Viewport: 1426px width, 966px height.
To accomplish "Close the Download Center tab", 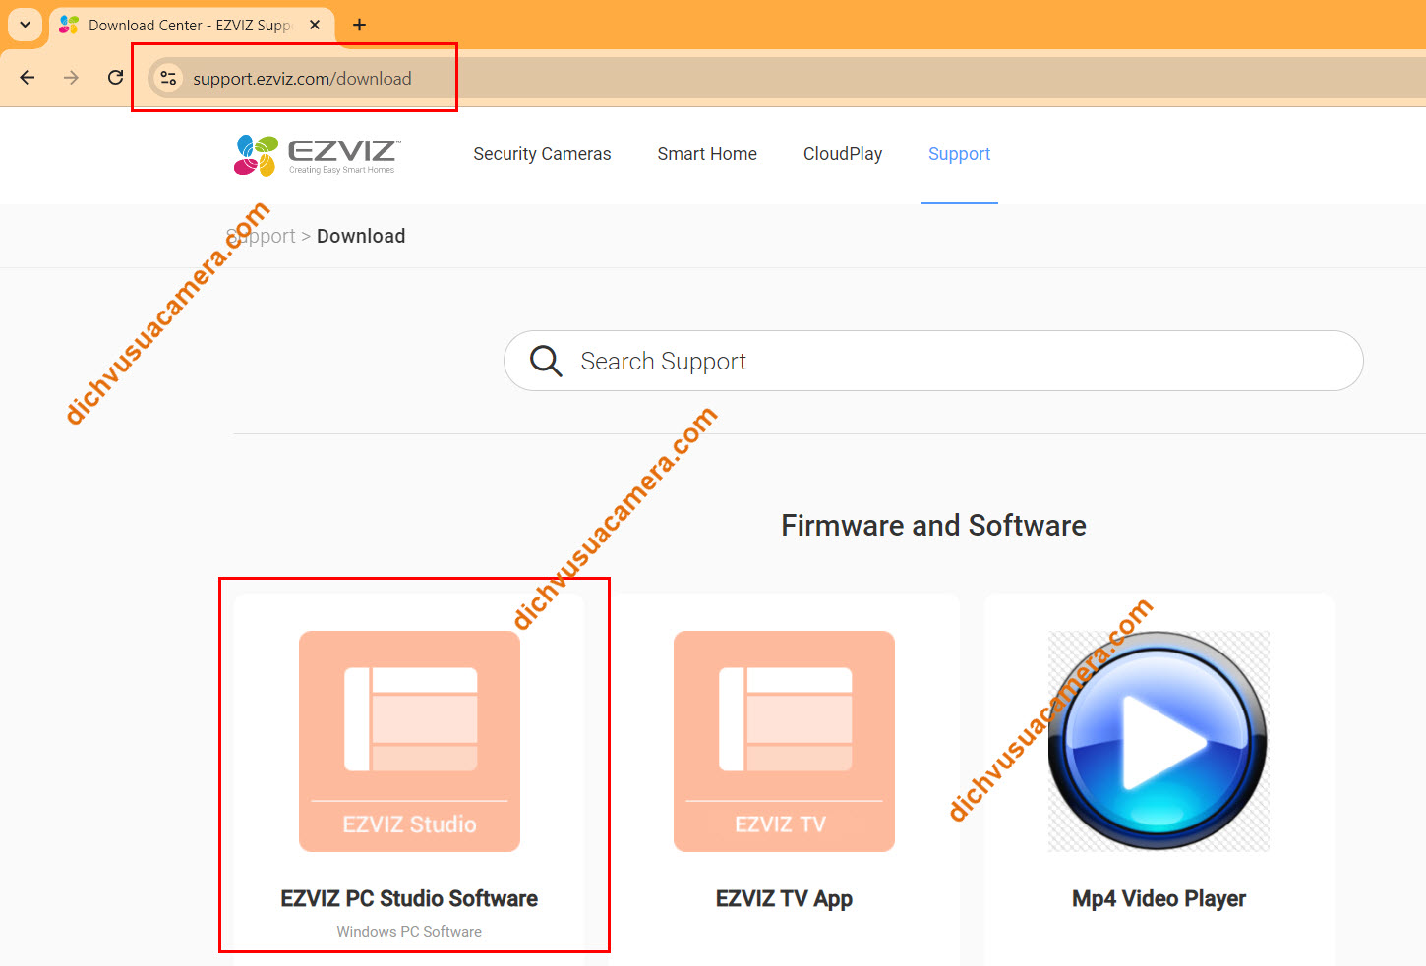I will 315,25.
